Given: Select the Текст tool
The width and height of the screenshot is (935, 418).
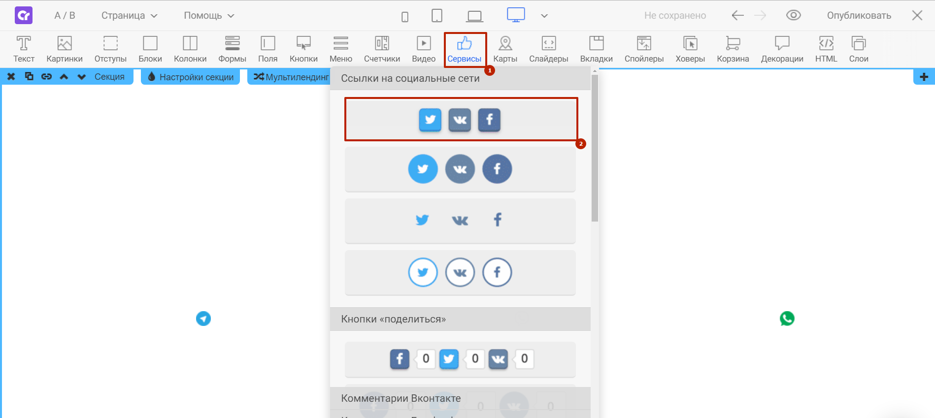Looking at the screenshot, I should (x=24, y=49).
